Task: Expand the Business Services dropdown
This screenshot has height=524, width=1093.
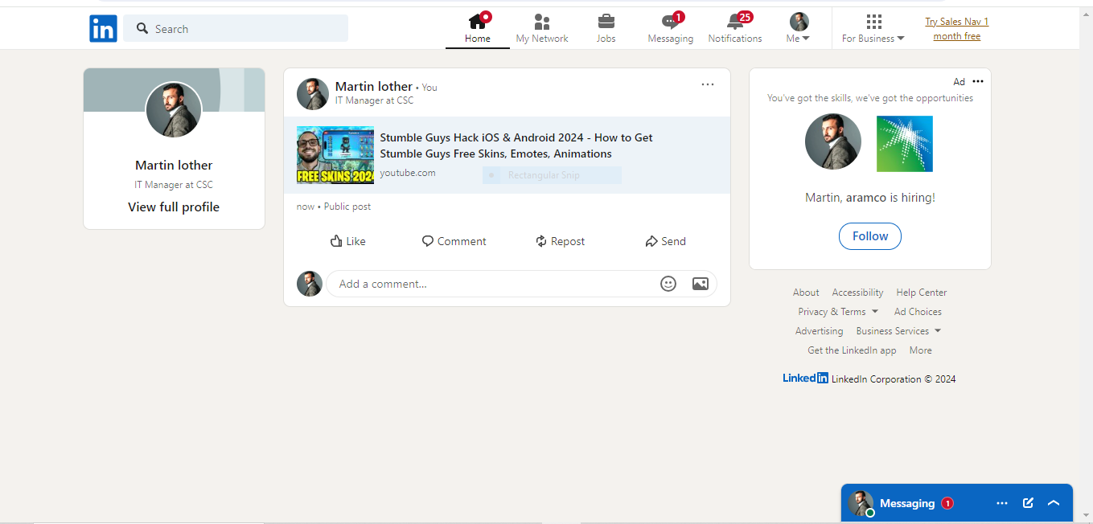Action: (898, 331)
